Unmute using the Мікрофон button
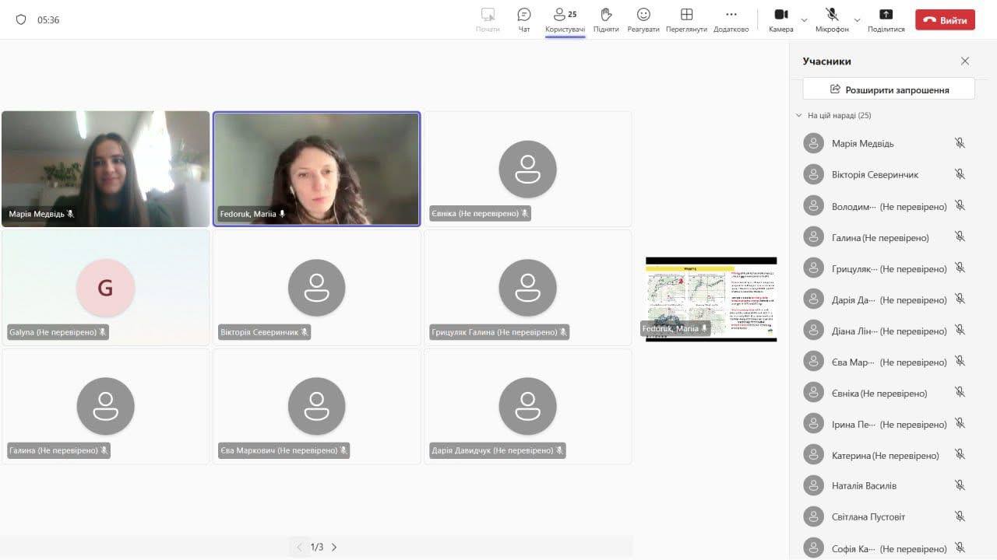 point(832,15)
